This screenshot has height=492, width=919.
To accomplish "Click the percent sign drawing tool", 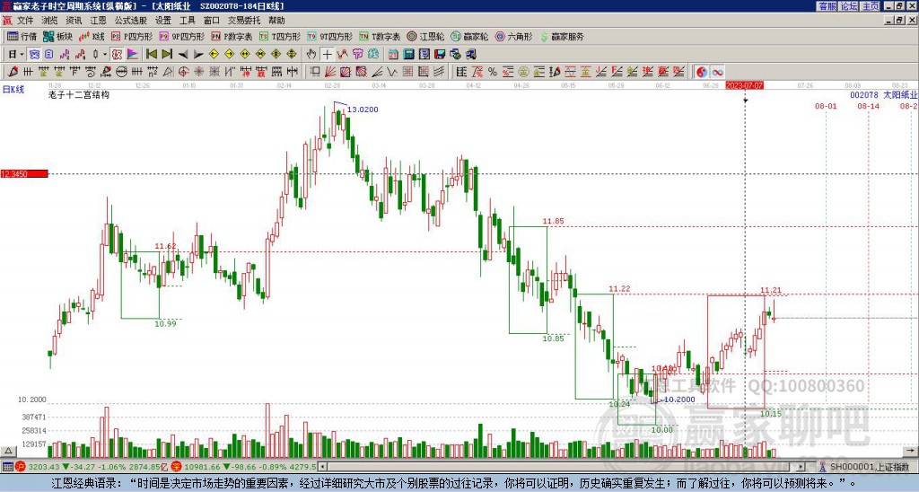I will coord(493,72).
